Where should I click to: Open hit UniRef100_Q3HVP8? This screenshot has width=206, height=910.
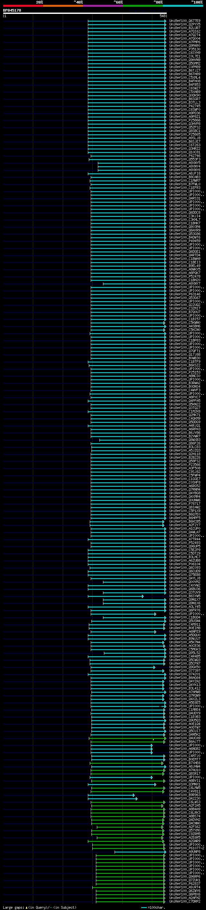[184, 124]
